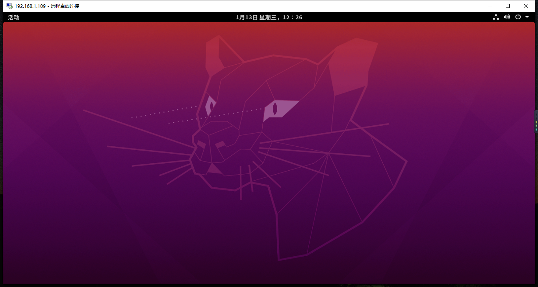Click the power icon in top bar

tap(518, 17)
